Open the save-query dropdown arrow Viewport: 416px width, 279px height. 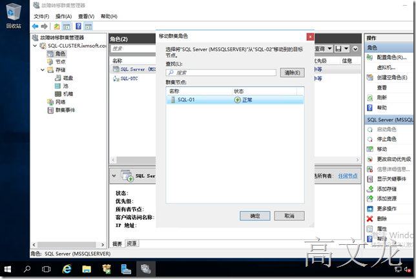point(346,49)
